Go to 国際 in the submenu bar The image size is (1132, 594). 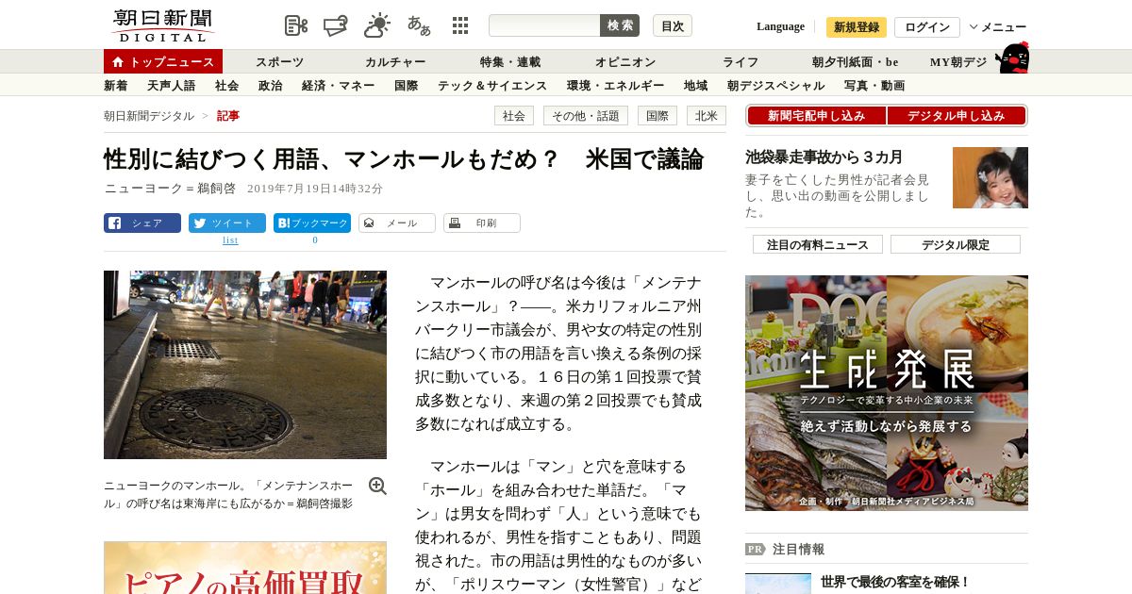[x=407, y=86]
